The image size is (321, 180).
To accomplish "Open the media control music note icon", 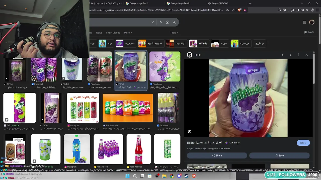I will (x=292, y=10).
